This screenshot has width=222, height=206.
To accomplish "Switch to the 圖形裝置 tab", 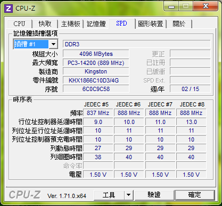I will 151,24.
